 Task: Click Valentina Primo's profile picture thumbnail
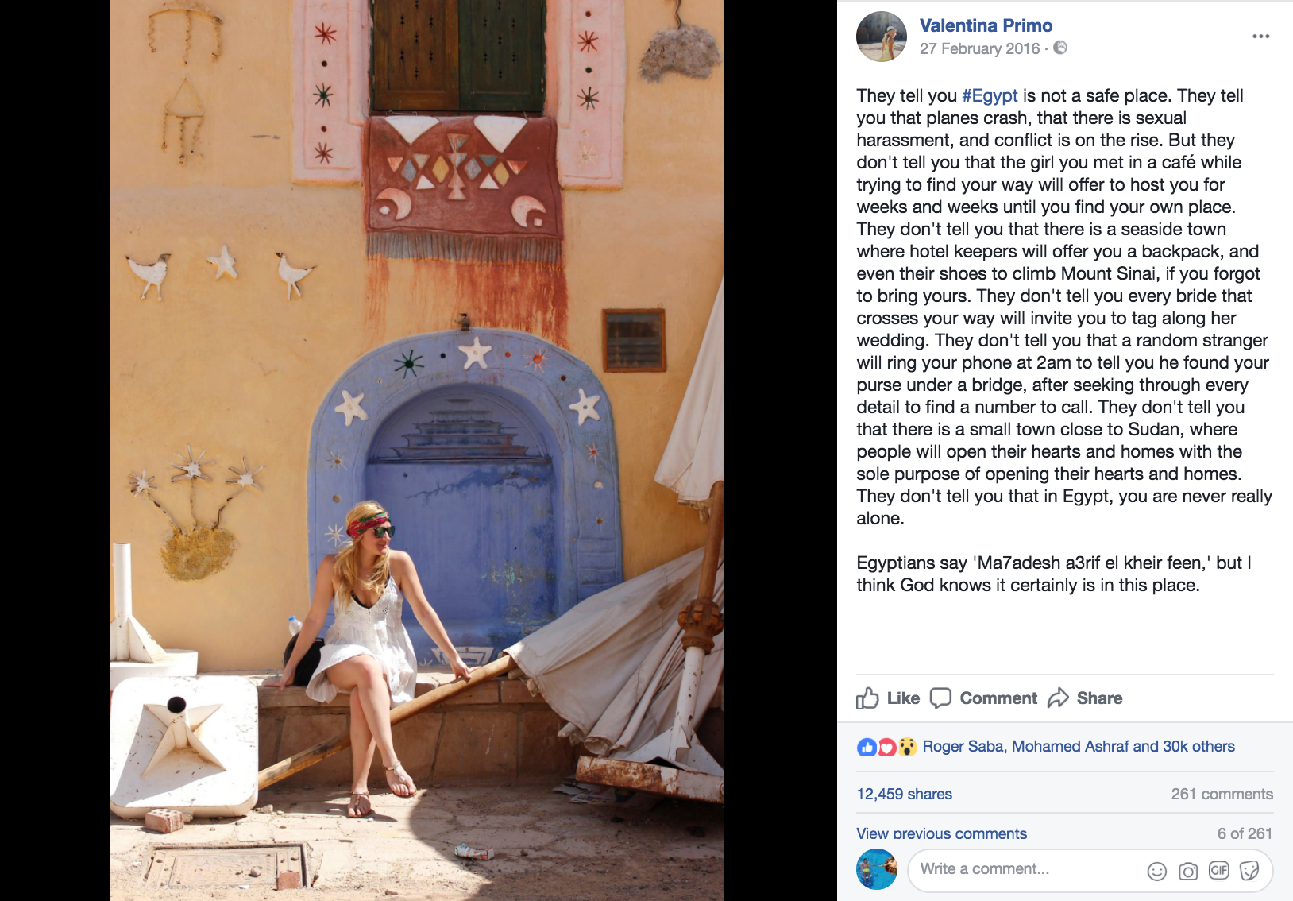882,37
